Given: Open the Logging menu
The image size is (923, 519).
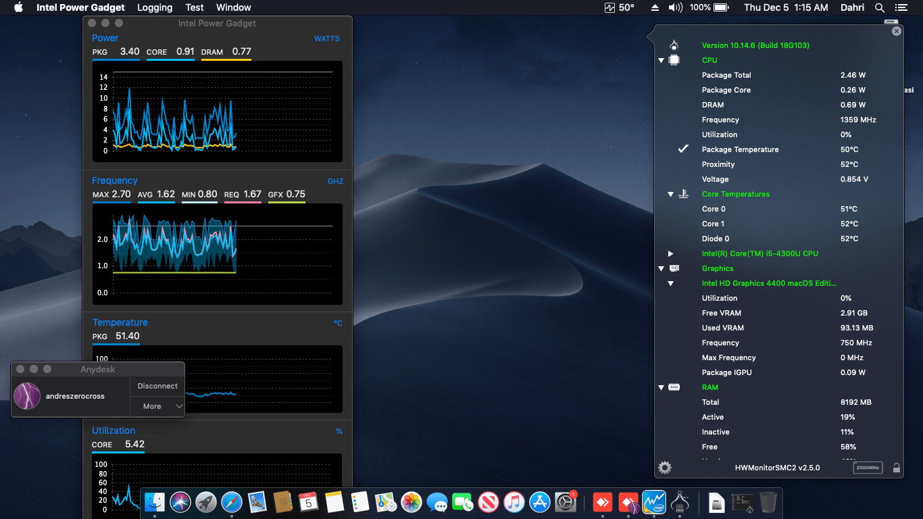Looking at the screenshot, I should coord(155,7).
